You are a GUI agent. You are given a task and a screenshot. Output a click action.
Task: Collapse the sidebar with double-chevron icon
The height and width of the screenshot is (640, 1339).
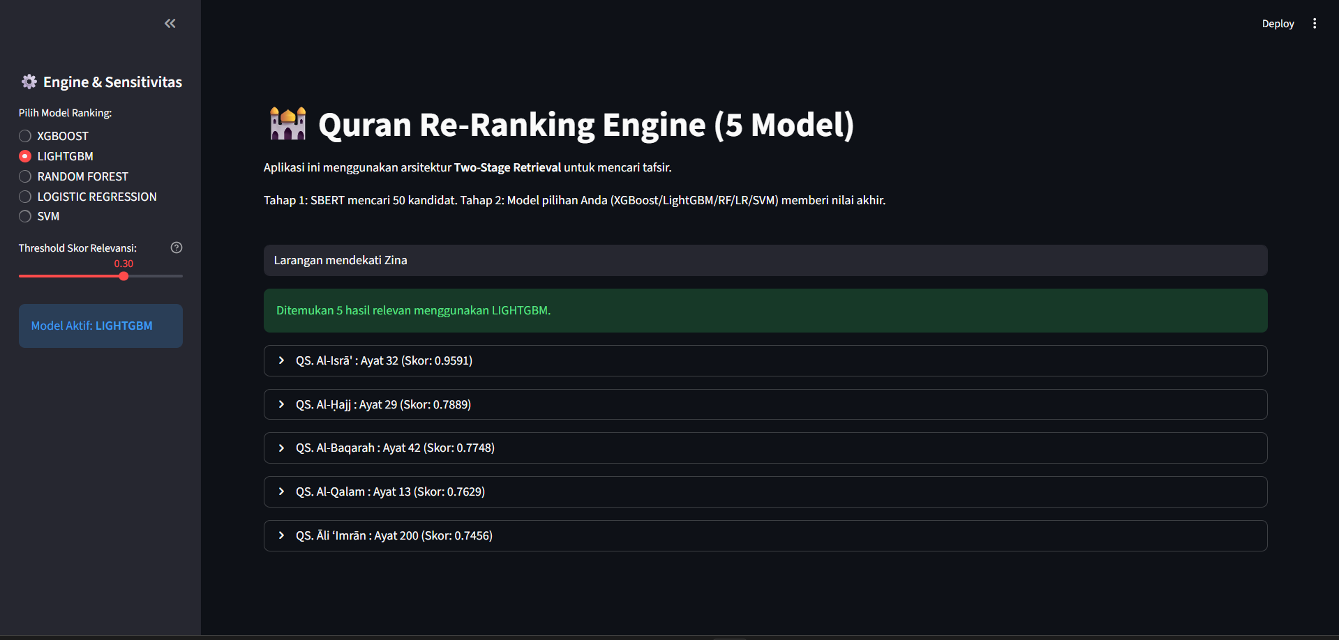(x=170, y=24)
